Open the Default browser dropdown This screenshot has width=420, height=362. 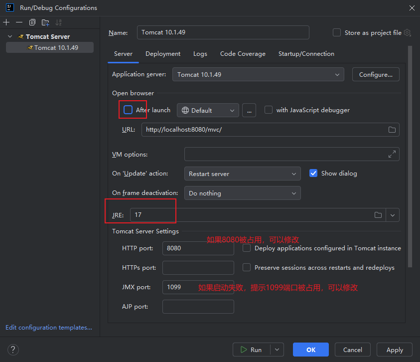208,110
